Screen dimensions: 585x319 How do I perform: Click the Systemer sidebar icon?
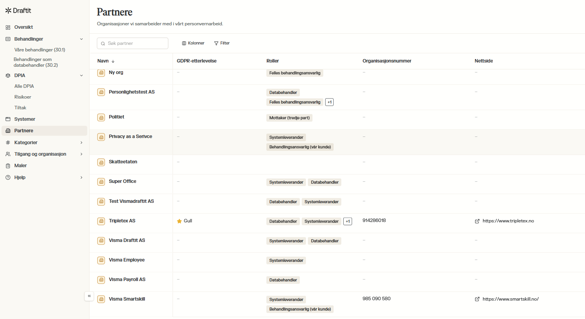[8, 119]
